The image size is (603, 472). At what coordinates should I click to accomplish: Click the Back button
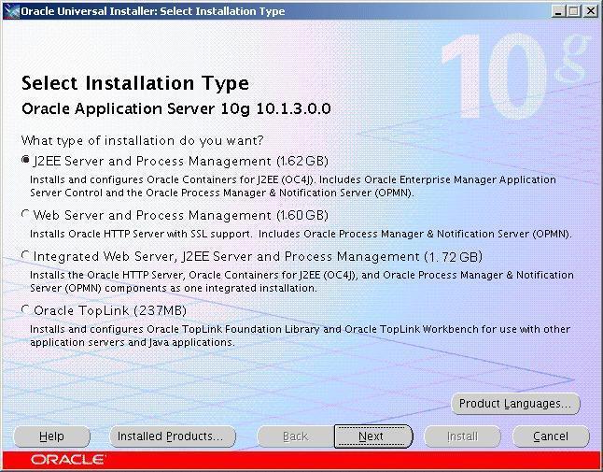point(295,436)
